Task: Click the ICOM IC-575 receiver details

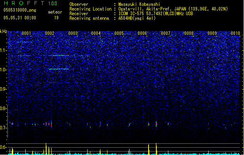Action: point(156,14)
